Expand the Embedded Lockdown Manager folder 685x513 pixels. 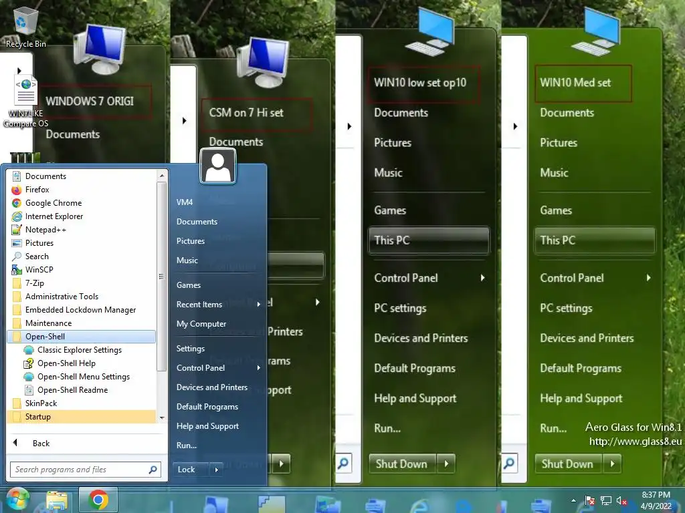click(81, 310)
